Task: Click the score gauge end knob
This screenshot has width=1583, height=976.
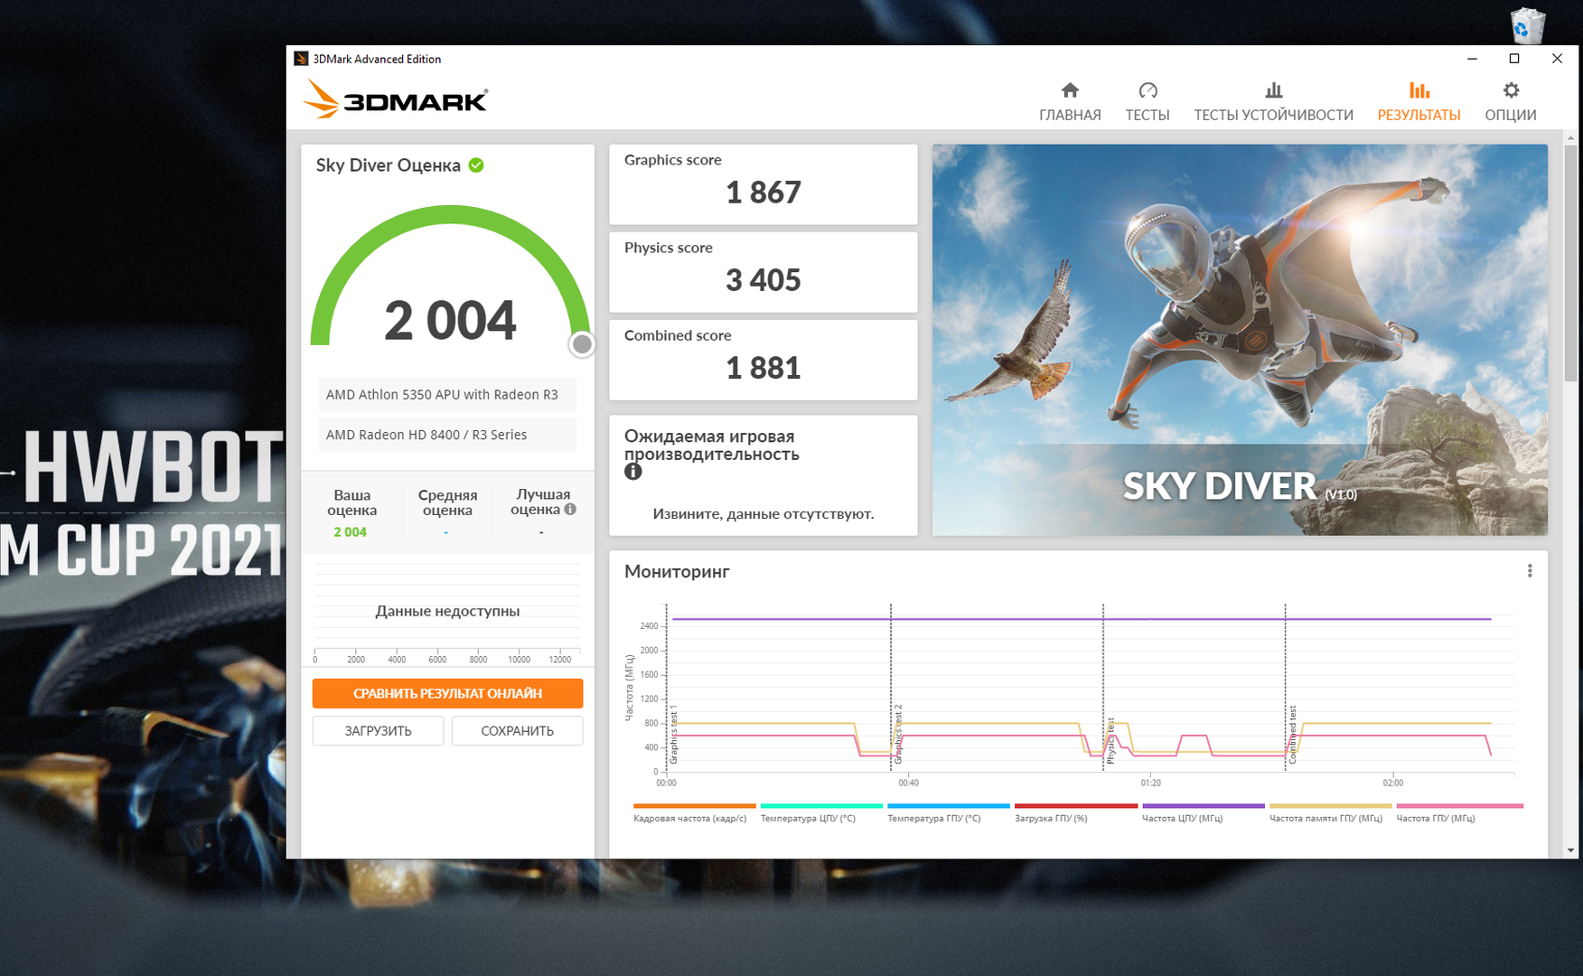Action: [582, 344]
